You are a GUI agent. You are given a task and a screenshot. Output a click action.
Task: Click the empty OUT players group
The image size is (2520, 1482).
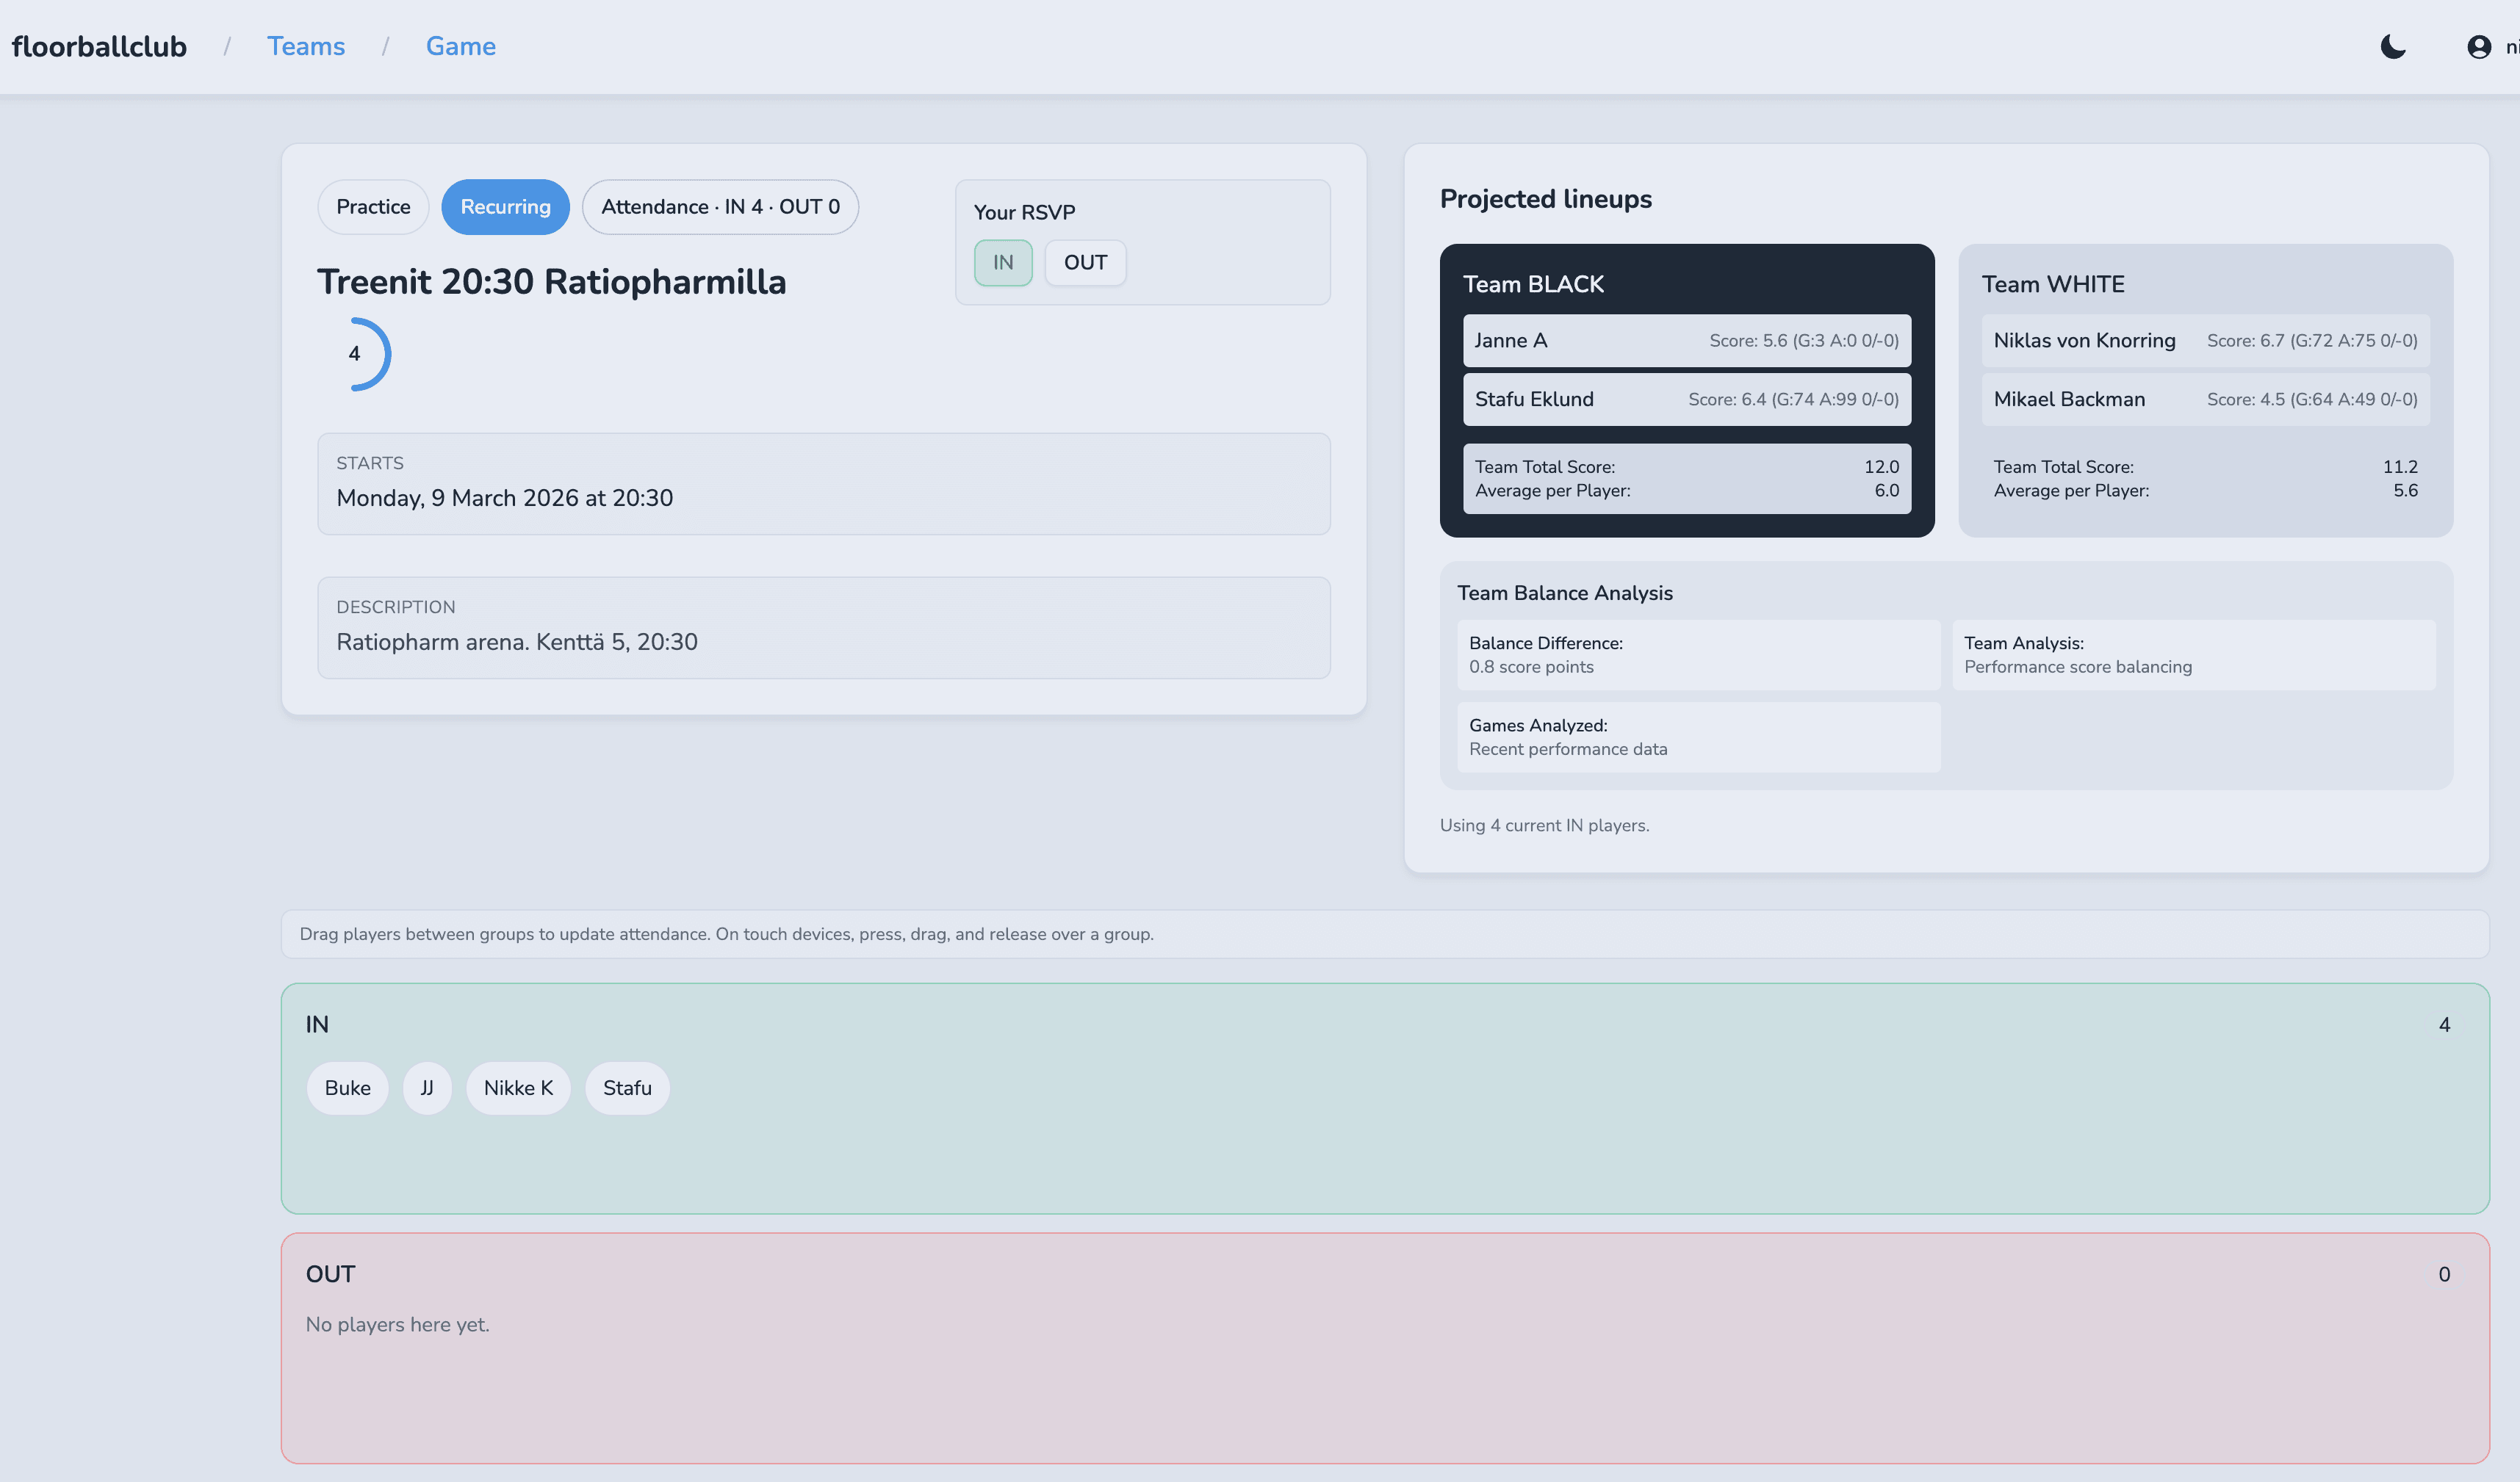click(x=1384, y=1389)
